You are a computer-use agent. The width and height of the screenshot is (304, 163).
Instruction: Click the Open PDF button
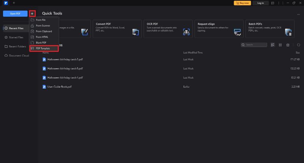tap(15, 14)
